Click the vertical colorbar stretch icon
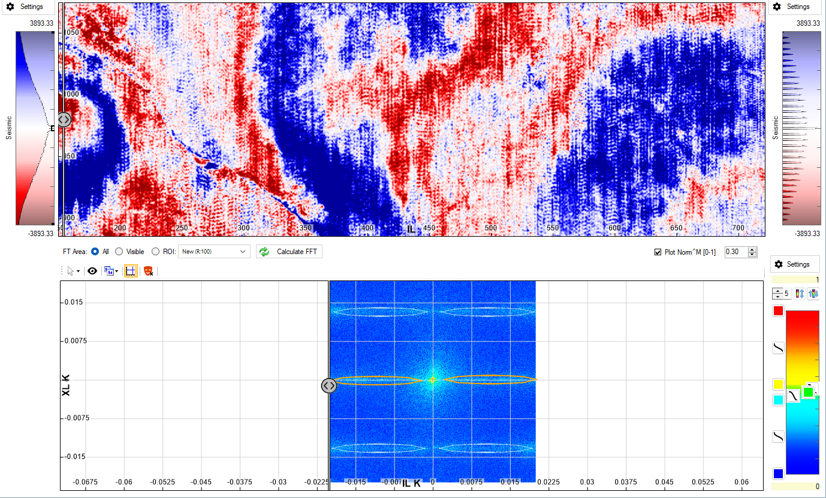The image size is (826, 498). pyautogui.click(x=799, y=294)
